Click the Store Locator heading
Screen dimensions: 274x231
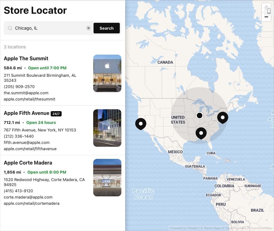point(35,10)
